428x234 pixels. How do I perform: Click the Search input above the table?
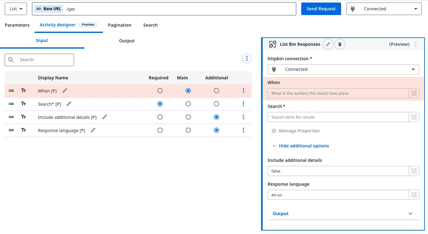click(44, 60)
